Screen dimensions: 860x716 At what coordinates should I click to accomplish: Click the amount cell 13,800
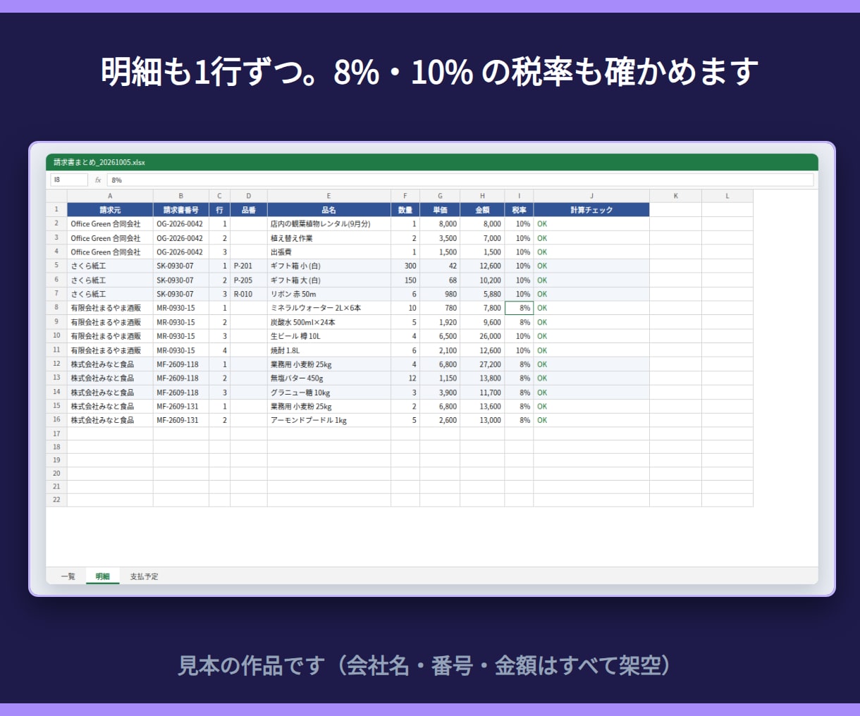482,378
